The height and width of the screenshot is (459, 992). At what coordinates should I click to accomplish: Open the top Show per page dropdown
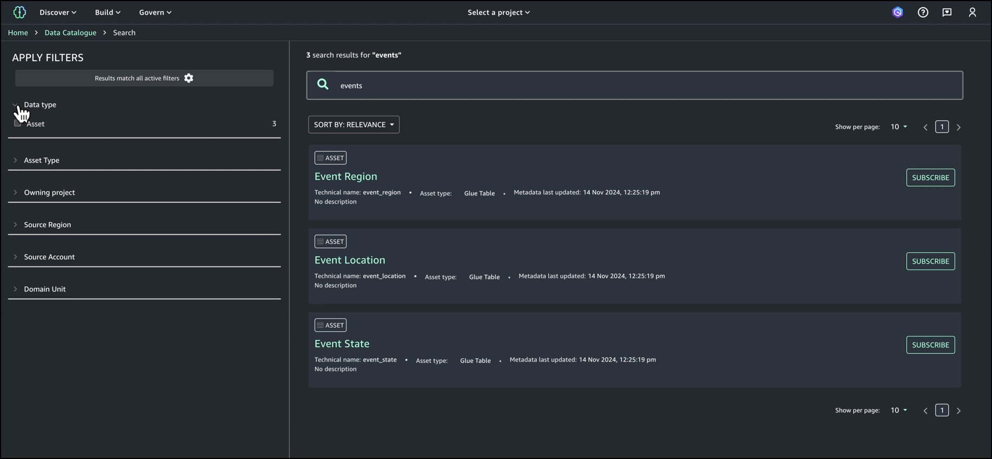(x=899, y=127)
